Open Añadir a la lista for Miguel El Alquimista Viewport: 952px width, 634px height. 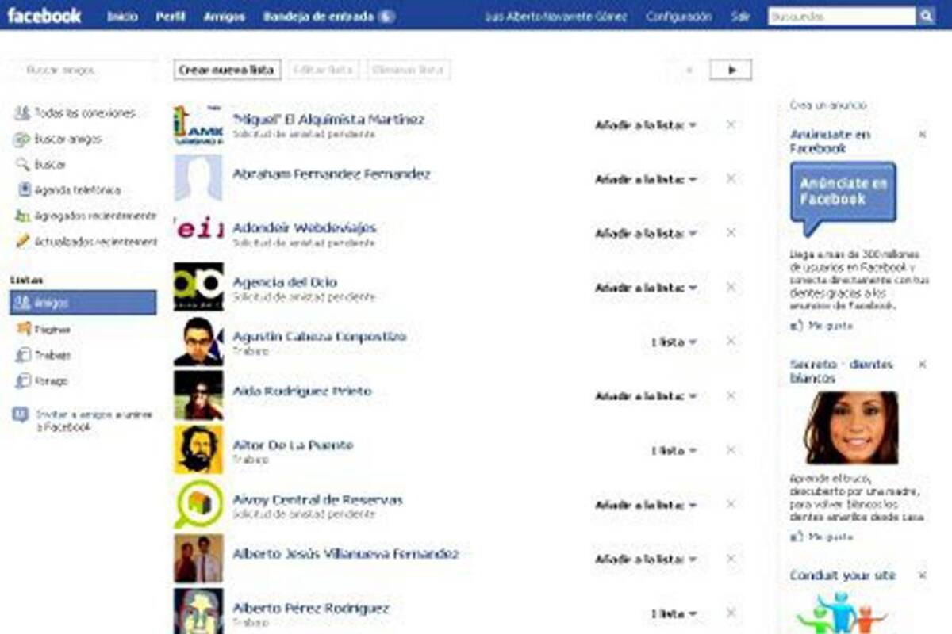[646, 125]
